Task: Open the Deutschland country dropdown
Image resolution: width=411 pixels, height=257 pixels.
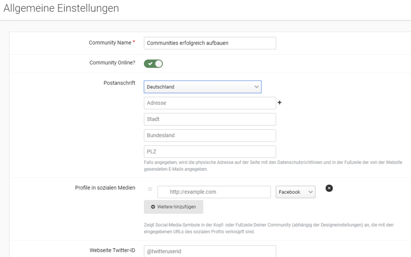Action: [x=202, y=87]
